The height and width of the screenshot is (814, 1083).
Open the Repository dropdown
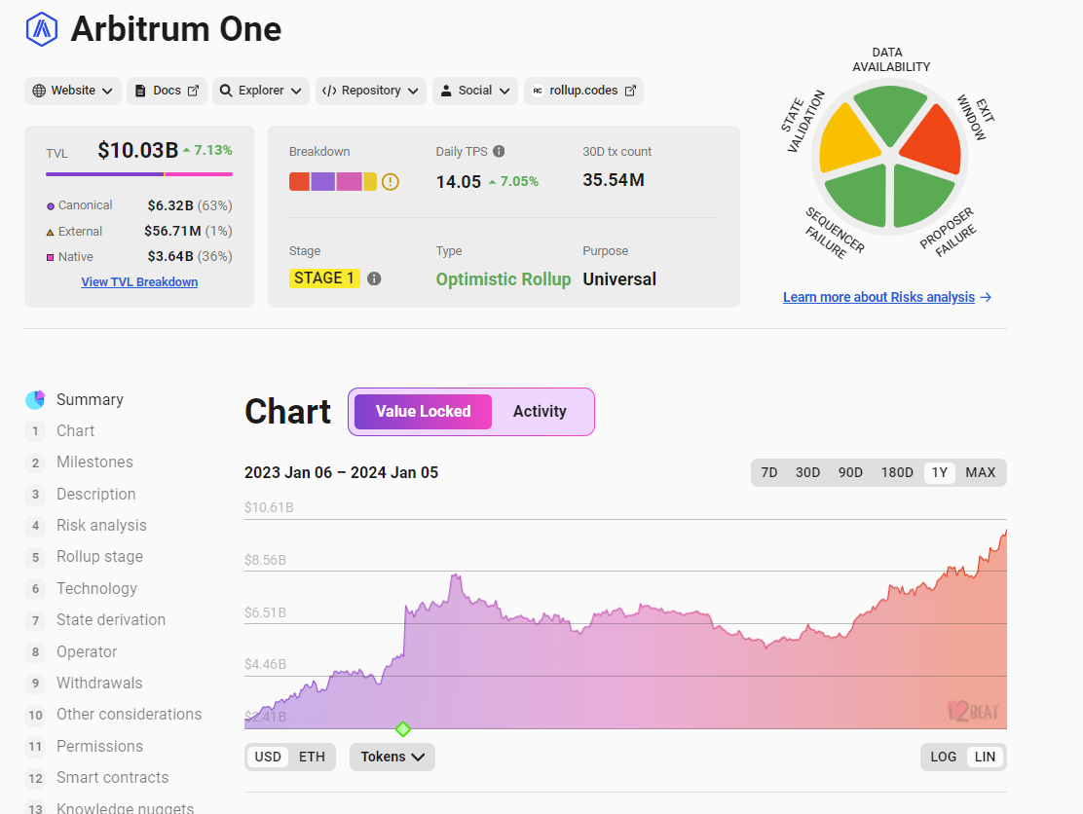(370, 91)
